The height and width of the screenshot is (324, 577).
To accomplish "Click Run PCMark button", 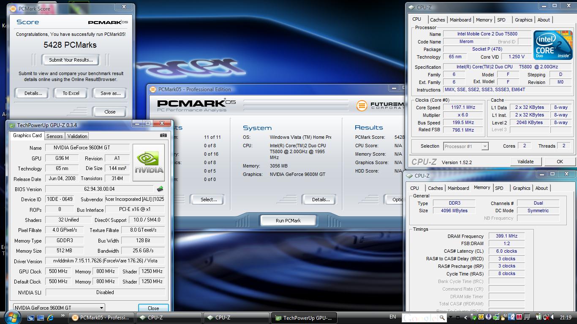I will point(288,220).
